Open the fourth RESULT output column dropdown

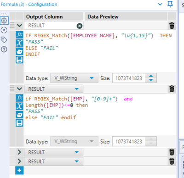point(77,161)
